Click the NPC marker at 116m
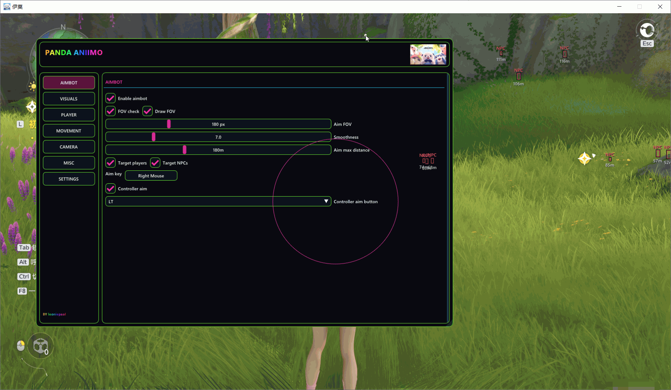Screen dimensions: 671x390 [x=564, y=54]
